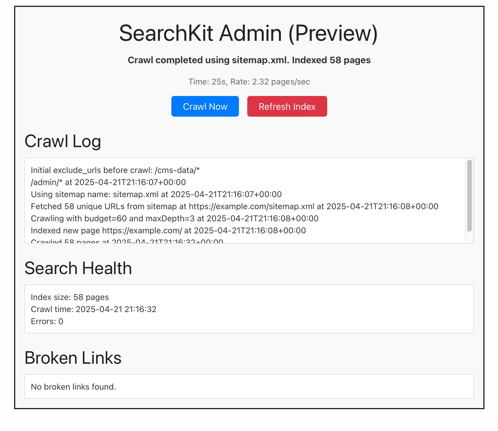The height and width of the screenshot is (431, 498).
Task: Click the Initial exclude_urls log entry
Action: tap(115, 170)
